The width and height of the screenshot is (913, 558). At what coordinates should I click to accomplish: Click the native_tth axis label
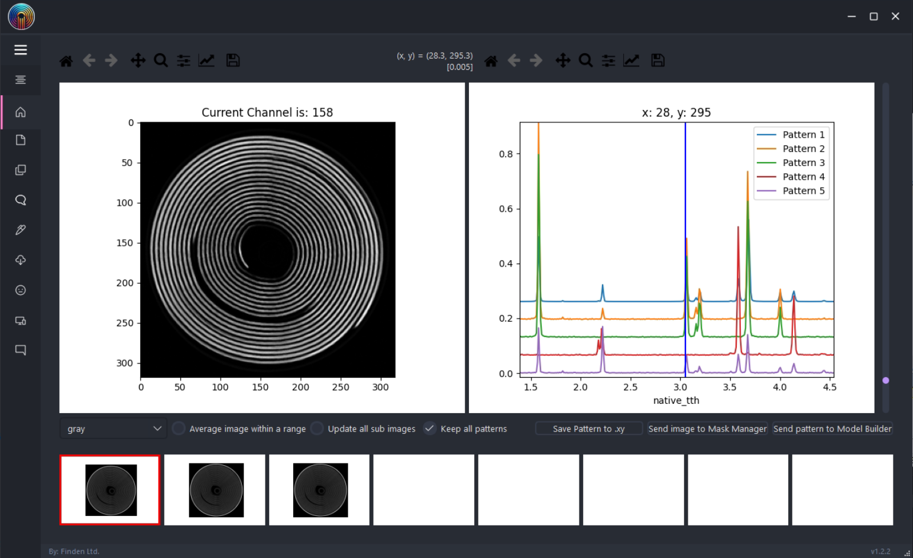pos(676,400)
